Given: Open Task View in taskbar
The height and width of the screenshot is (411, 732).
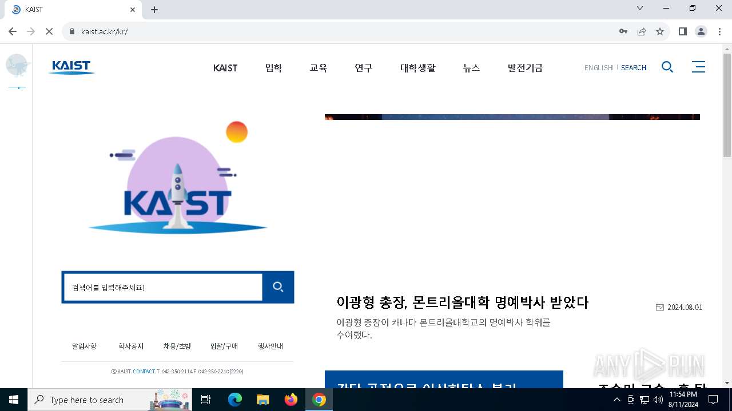Looking at the screenshot, I should coord(206,400).
